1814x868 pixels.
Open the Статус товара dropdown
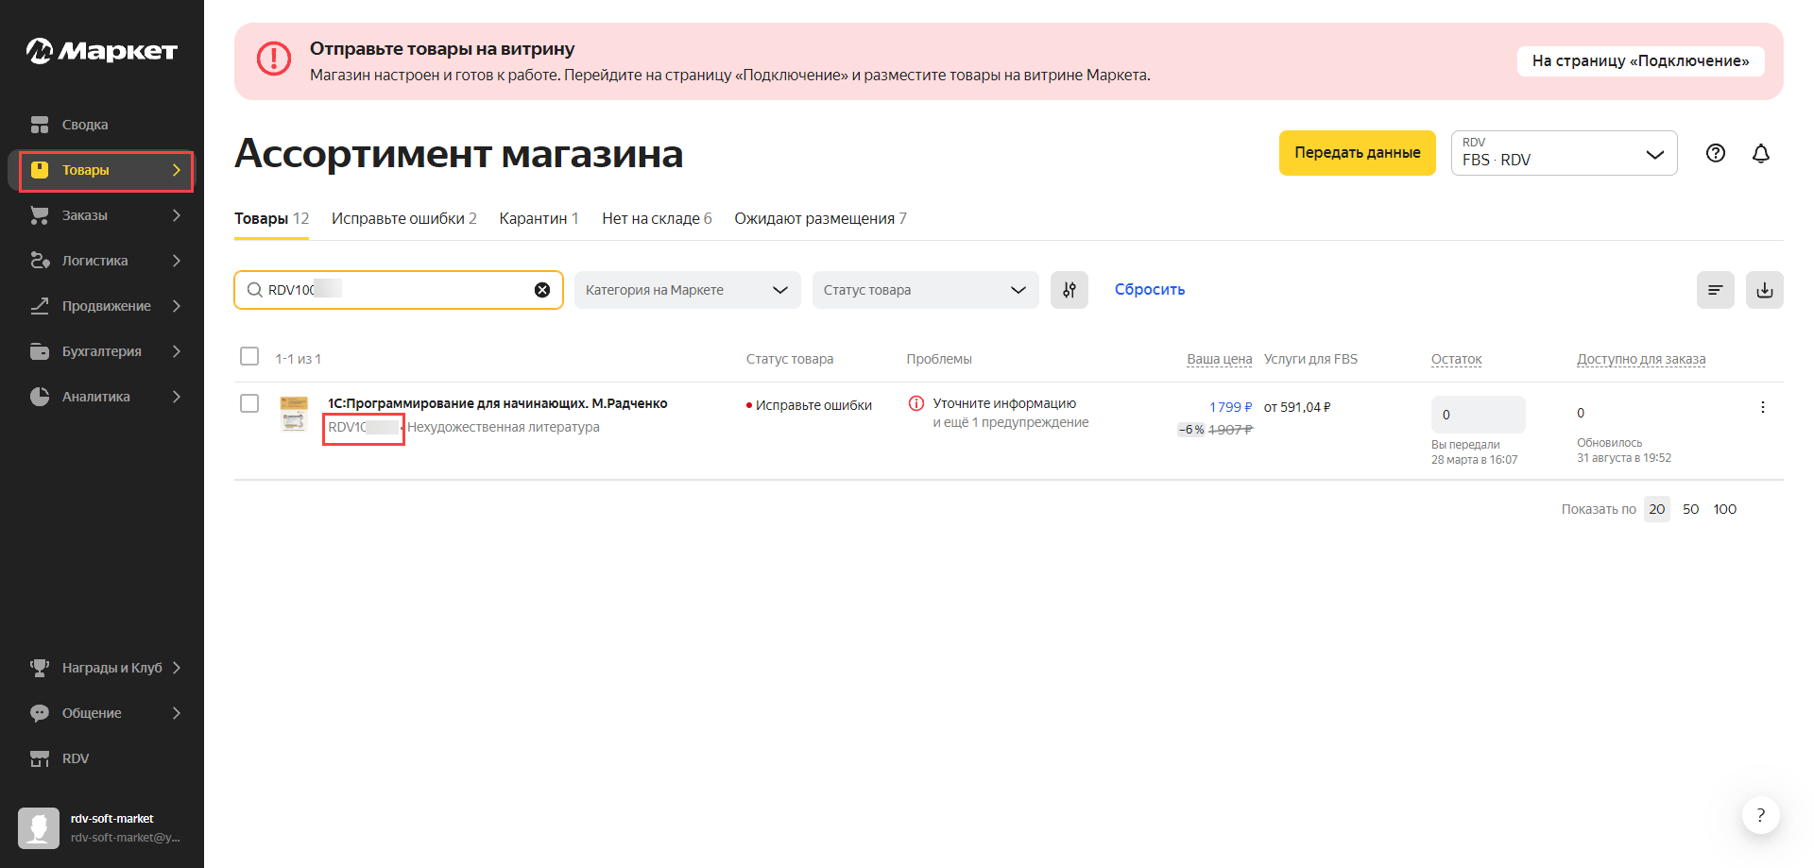(x=925, y=290)
